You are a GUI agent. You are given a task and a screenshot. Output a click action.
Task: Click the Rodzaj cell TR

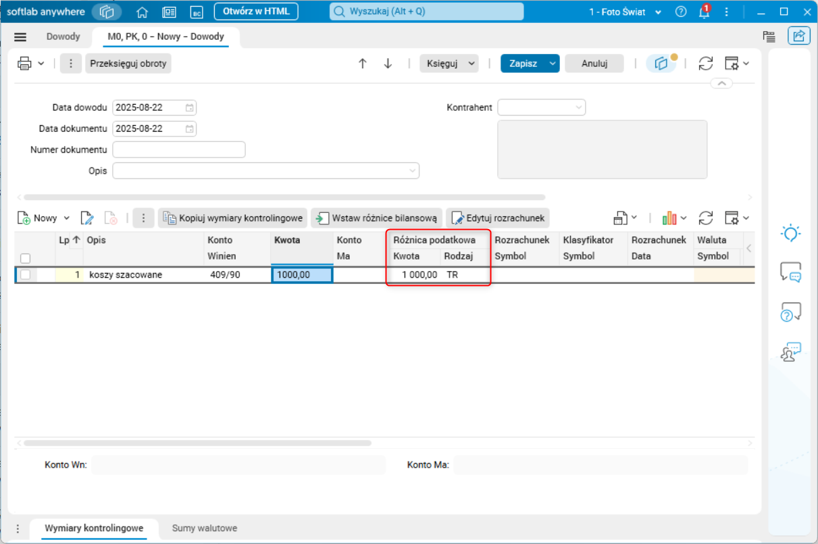coord(465,275)
